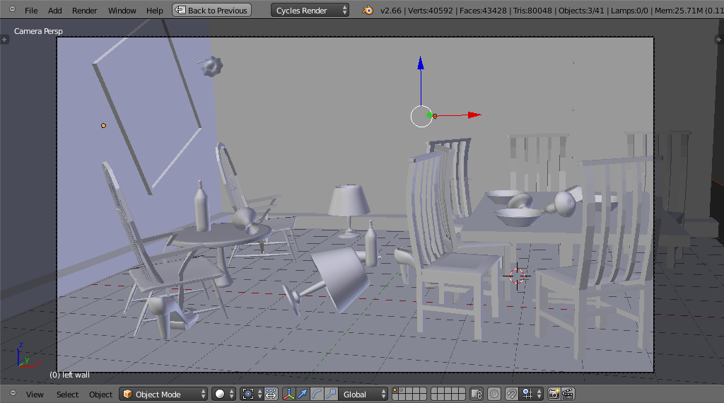The image size is (724, 403).
Task: Click the OpenGL render animation clapper icon
Action: [567, 394]
